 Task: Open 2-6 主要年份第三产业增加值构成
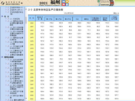point(17,82)
